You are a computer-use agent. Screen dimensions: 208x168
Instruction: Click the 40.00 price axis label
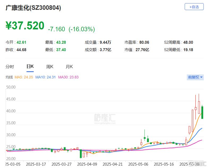tap(11, 111)
